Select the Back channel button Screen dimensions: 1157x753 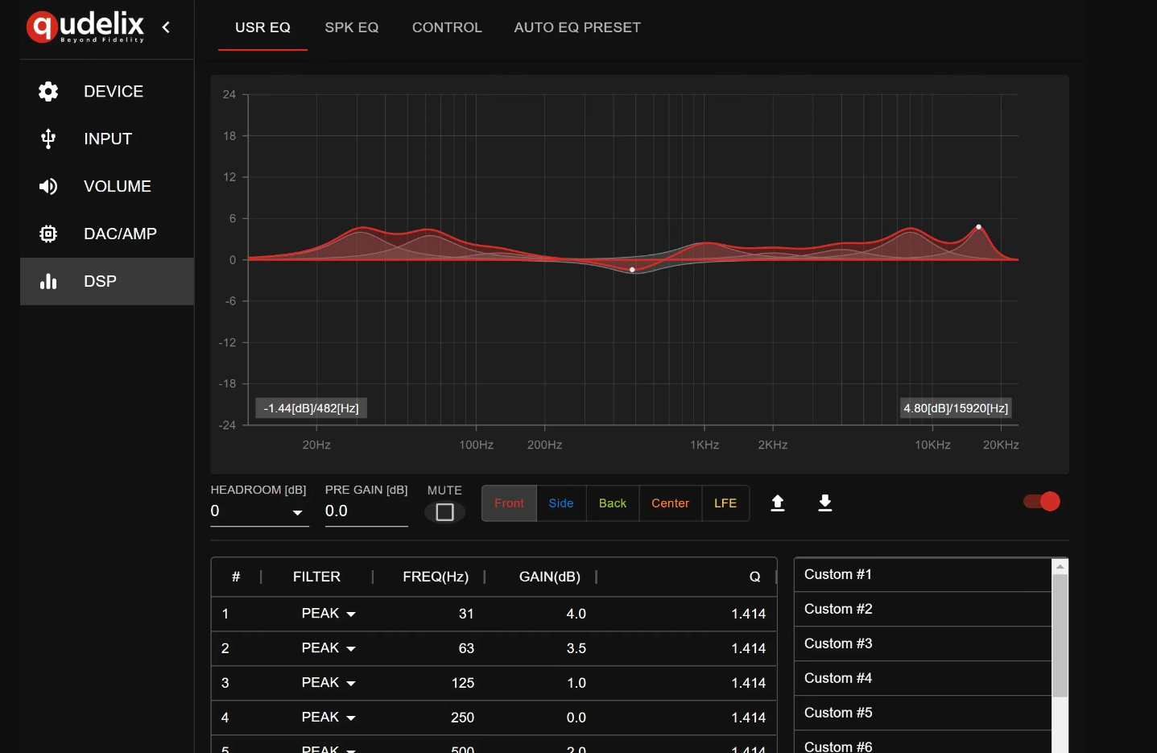[613, 503]
